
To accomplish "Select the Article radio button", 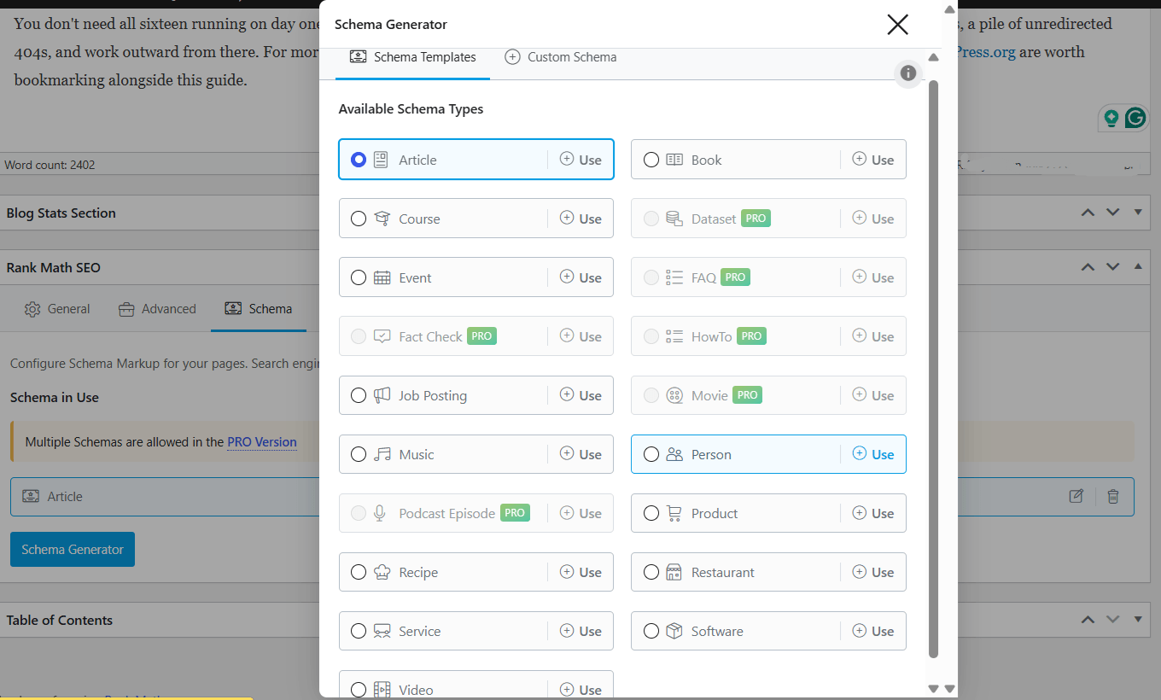I will pyautogui.click(x=359, y=160).
